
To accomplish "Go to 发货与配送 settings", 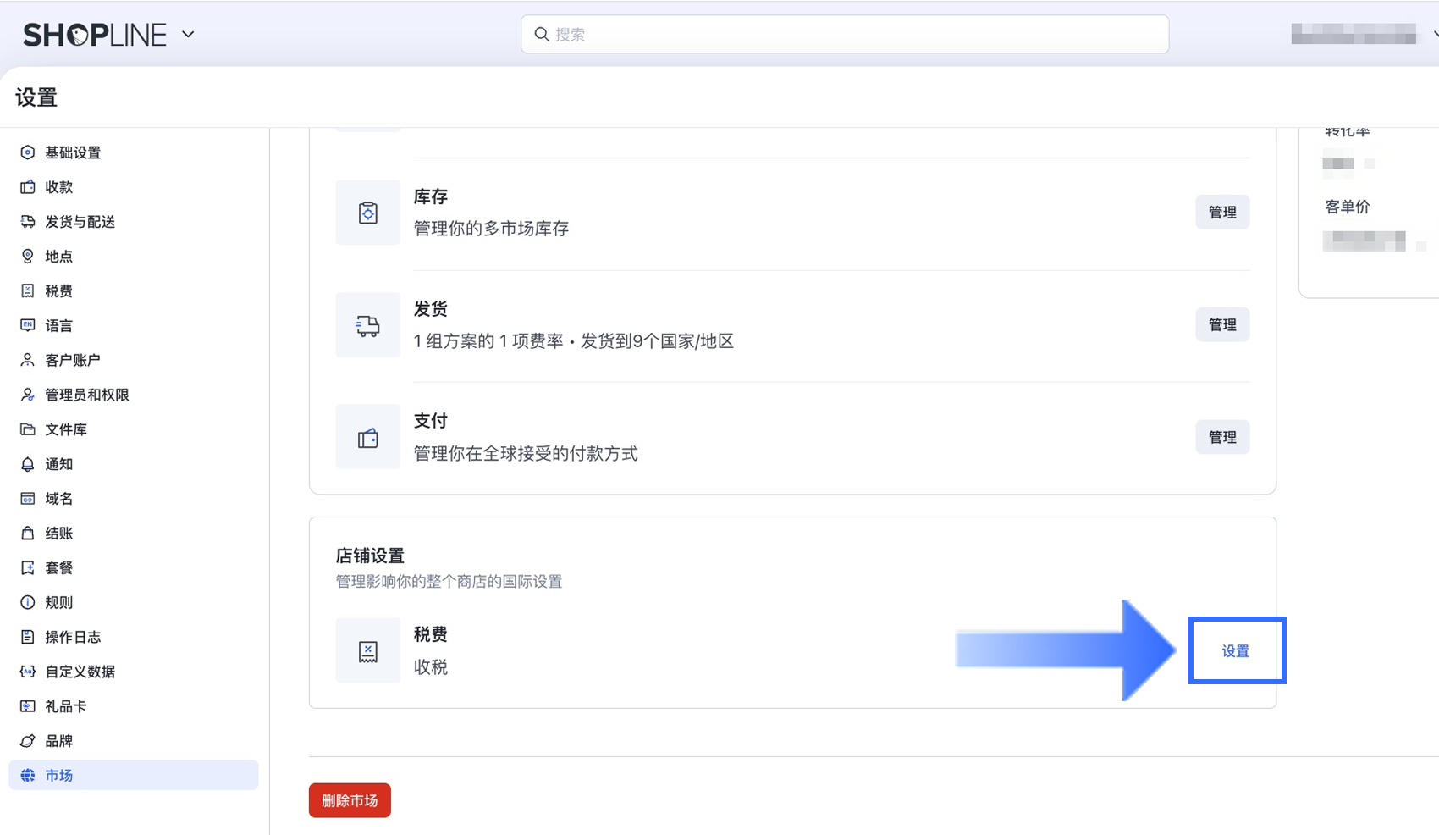I will (80, 222).
